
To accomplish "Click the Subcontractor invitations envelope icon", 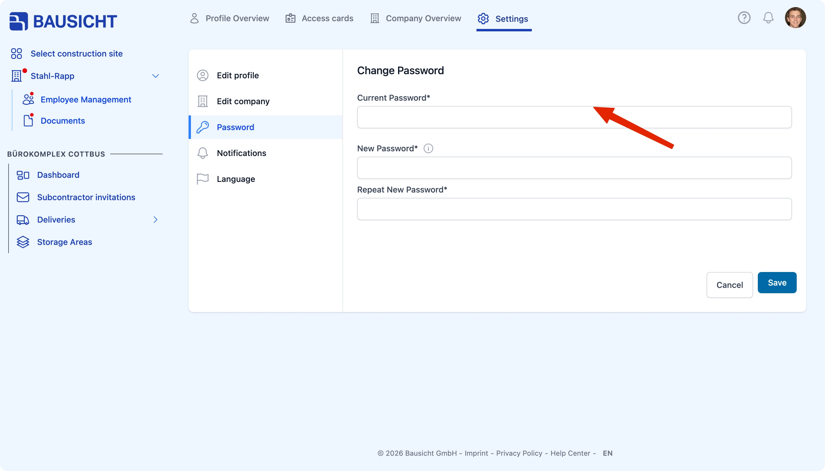I will point(23,197).
